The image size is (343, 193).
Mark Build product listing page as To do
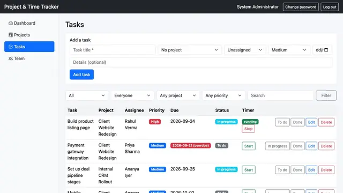pos(282,122)
